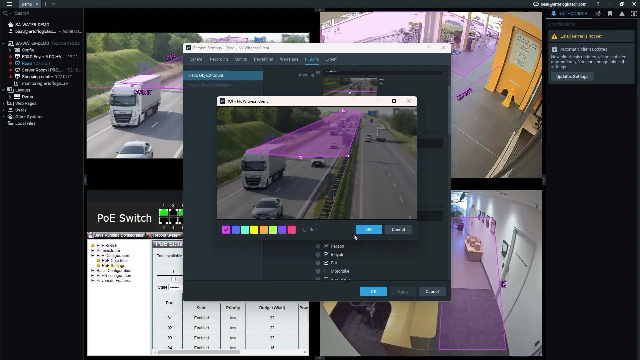The width and height of the screenshot is (640, 360).
Task: Select the orange color swatch
Action: 263,230
